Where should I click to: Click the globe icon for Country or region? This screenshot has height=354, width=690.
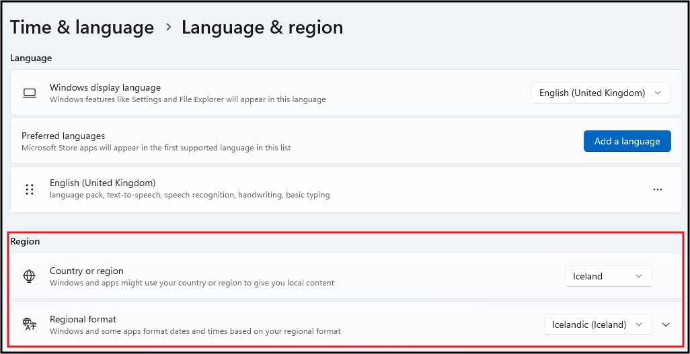[x=29, y=276]
